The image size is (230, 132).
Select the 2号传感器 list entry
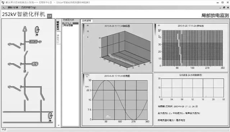[68, 26]
